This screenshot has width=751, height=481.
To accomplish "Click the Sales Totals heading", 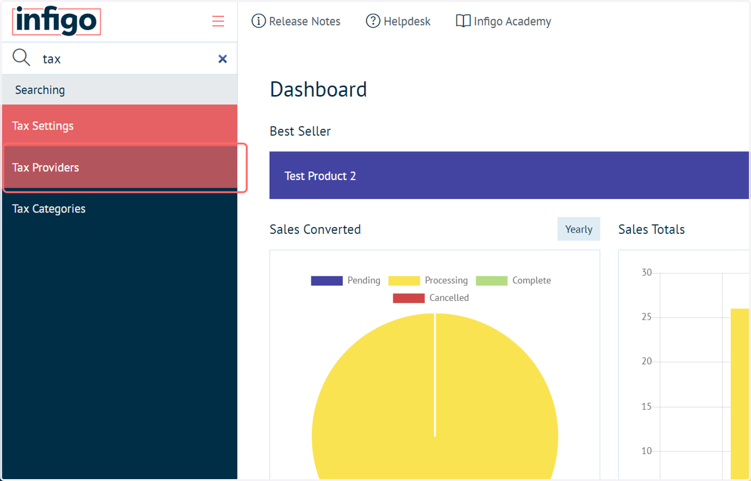I will click(651, 230).
